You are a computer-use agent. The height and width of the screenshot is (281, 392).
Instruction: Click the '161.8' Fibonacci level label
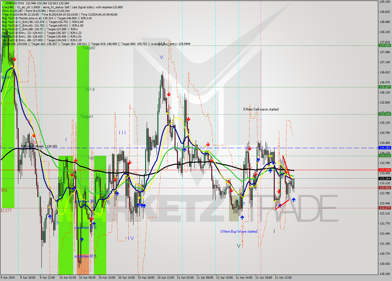click(90, 89)
